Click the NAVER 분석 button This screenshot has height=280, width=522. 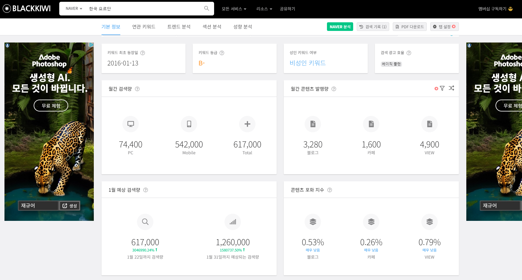(340, 27)
